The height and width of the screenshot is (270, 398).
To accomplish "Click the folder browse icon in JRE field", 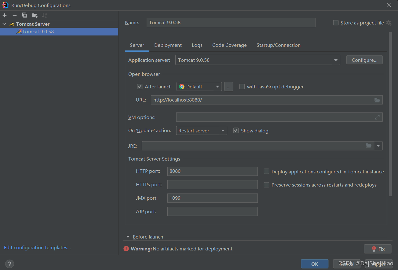I will point(369,146).
